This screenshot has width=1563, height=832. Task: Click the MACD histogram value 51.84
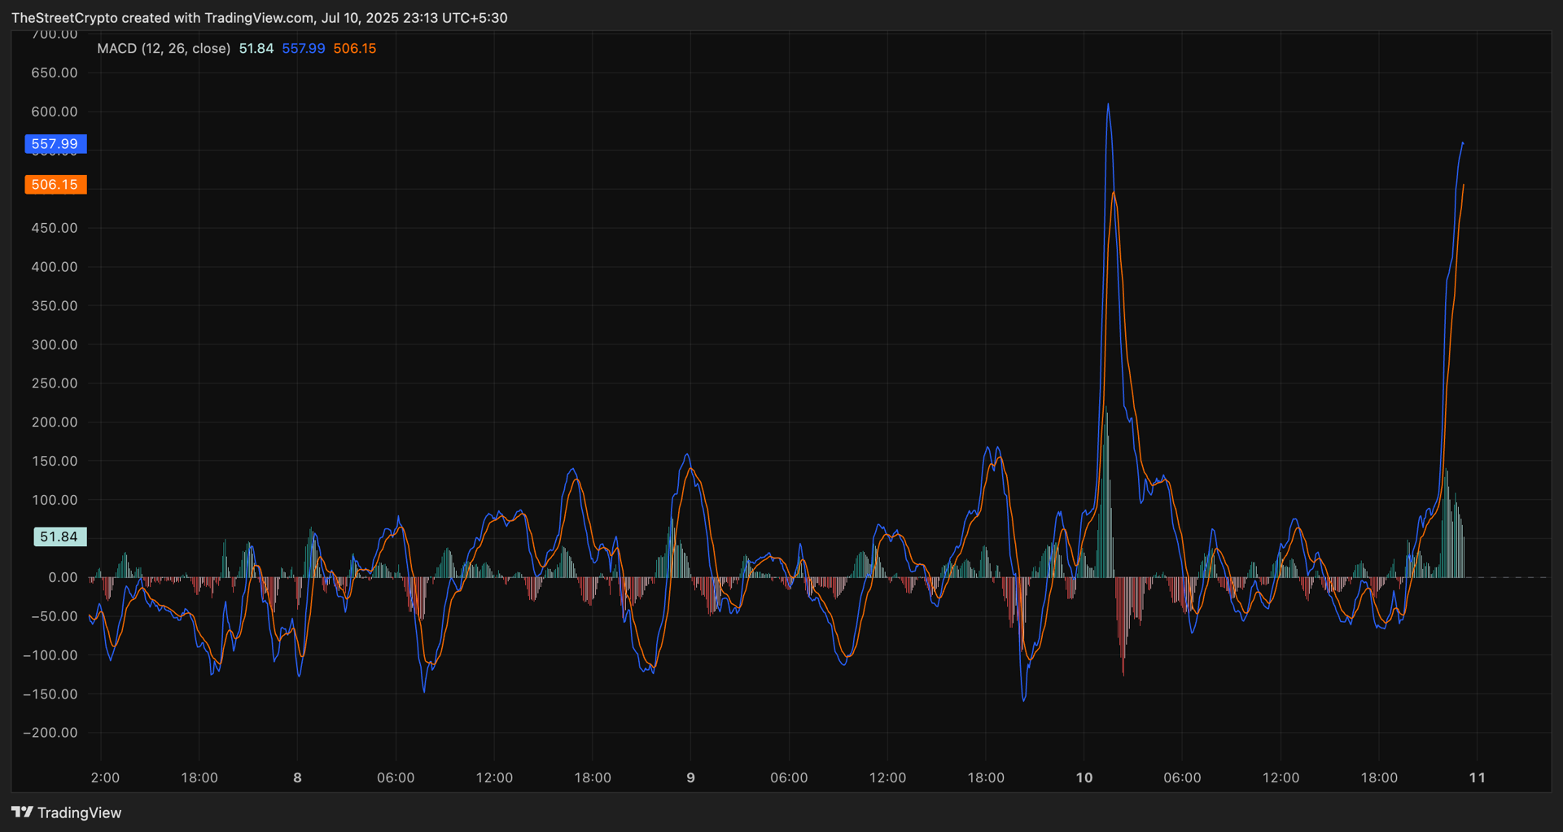(256, 49)
